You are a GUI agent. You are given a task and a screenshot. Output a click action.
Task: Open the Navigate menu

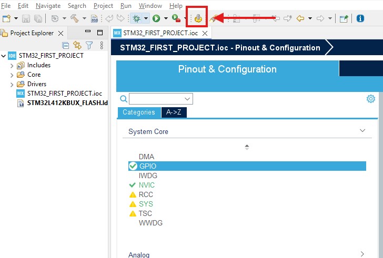coord(48,6)
